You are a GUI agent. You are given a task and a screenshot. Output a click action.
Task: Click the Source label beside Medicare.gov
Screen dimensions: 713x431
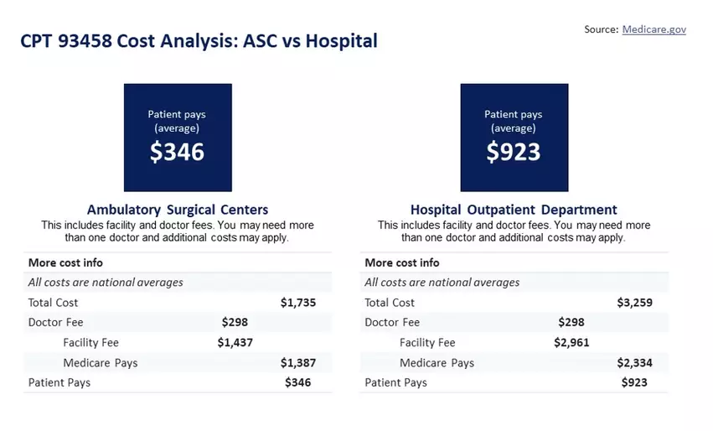(601, 29)
